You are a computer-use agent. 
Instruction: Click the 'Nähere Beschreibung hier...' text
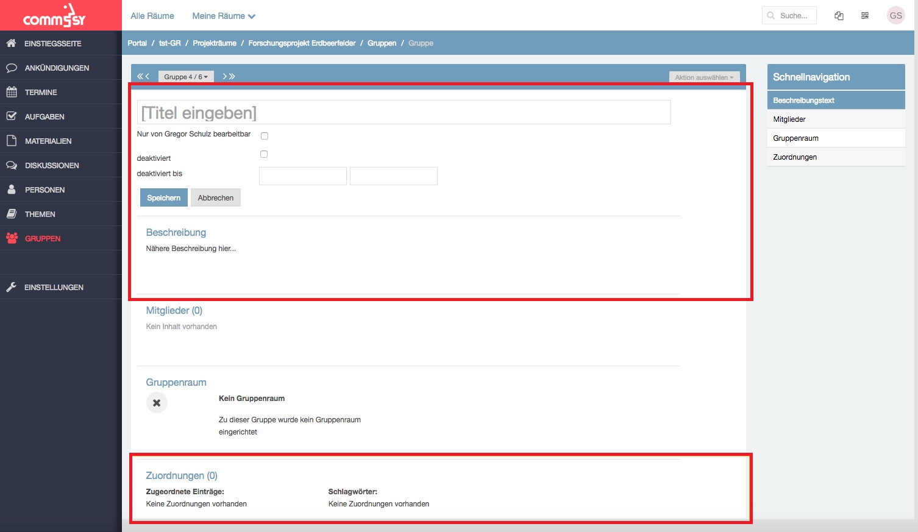pyautogui.click(x=191, y=249)
